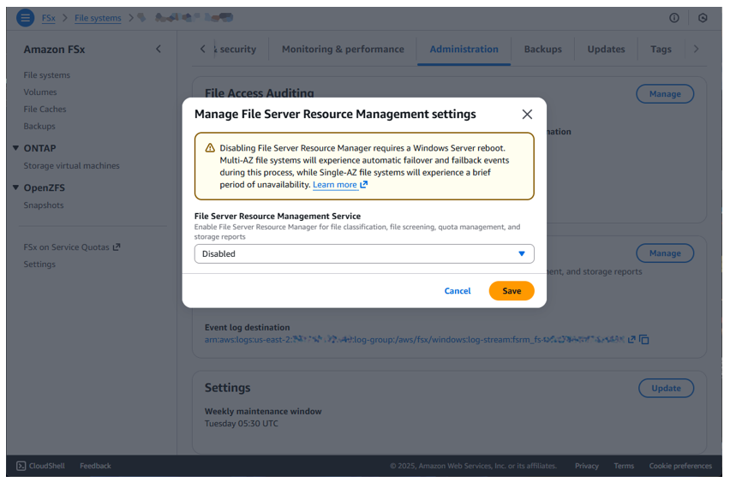Open the File Server Resource Management Service dropdown
The image size is (730, 482).
[x=364, y=254]
